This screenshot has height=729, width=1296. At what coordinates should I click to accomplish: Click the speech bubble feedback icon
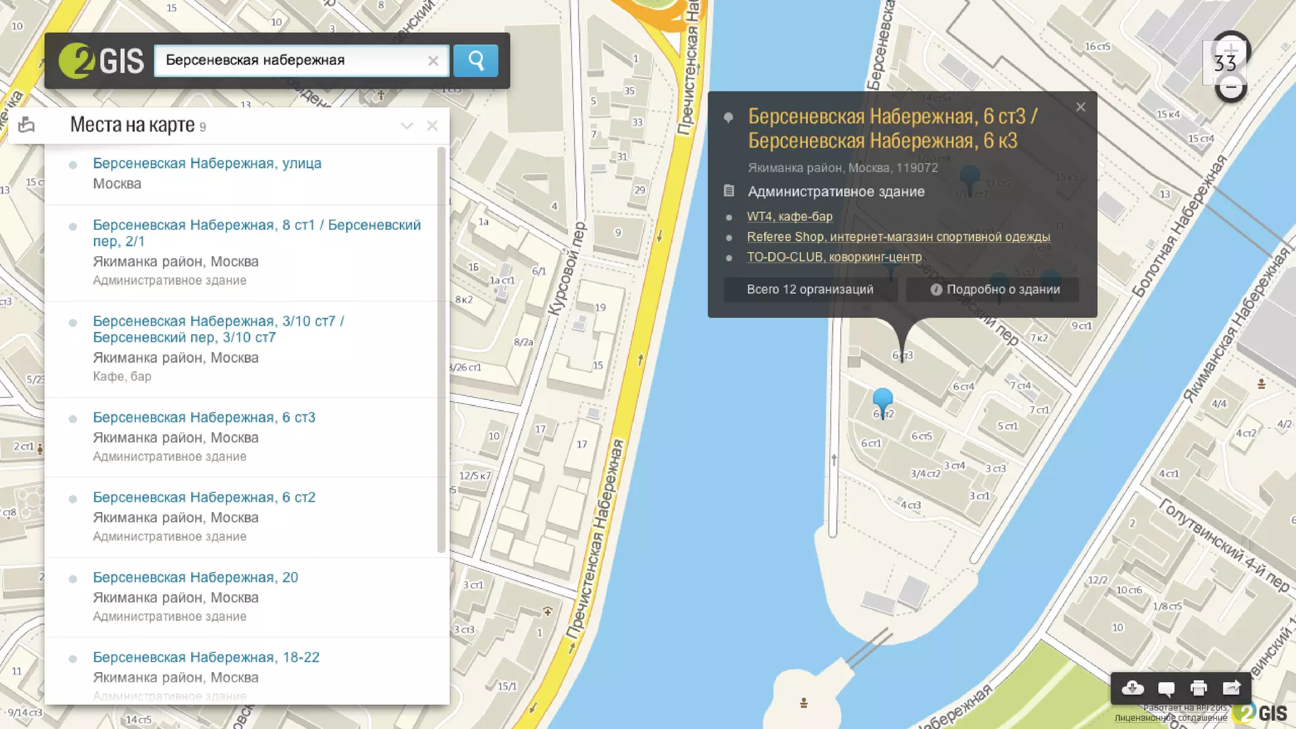click(1166, 688)
